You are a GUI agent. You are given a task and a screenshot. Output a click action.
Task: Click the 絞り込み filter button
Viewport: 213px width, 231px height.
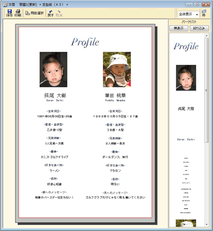tap(199, 28)
